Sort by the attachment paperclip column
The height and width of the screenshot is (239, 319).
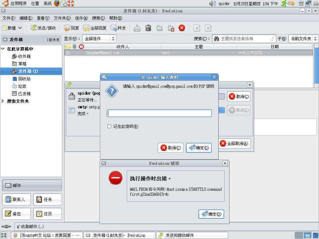(74, 47)
